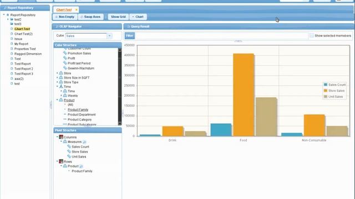Click the Report Repository panel header icon
This screenshot has width=355, height=199.
coord(5,8)
